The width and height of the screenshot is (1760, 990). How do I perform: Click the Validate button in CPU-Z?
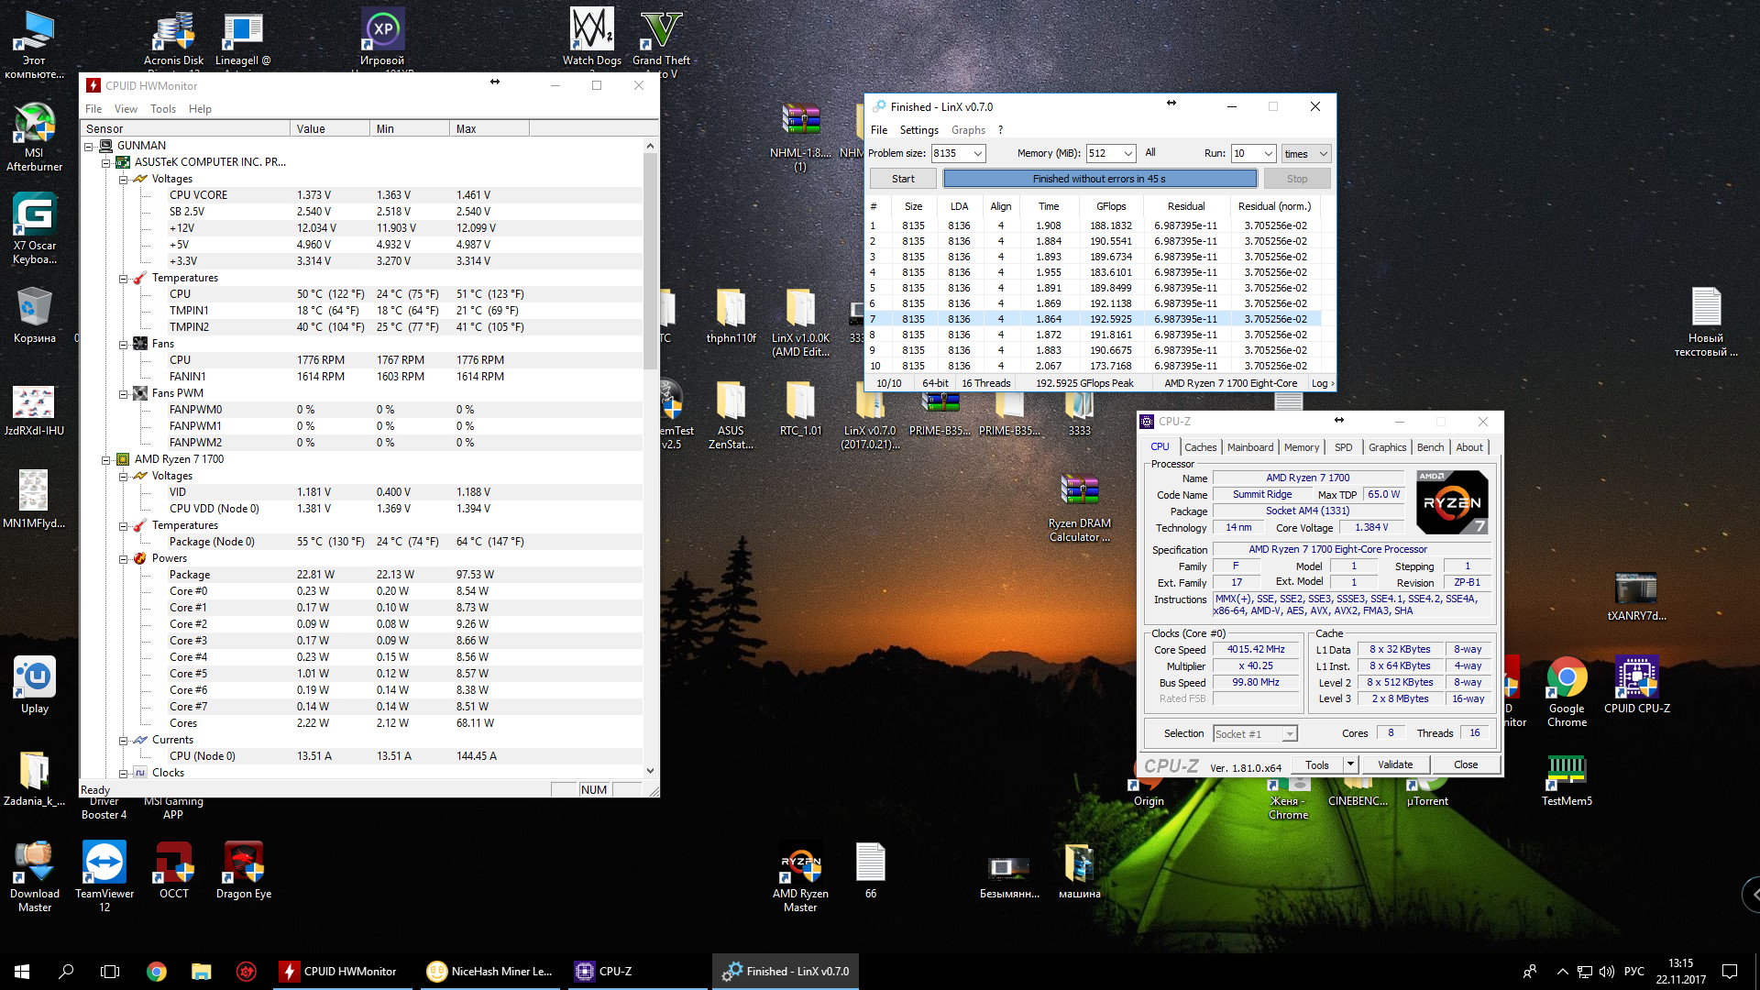tap(1394, 764)
